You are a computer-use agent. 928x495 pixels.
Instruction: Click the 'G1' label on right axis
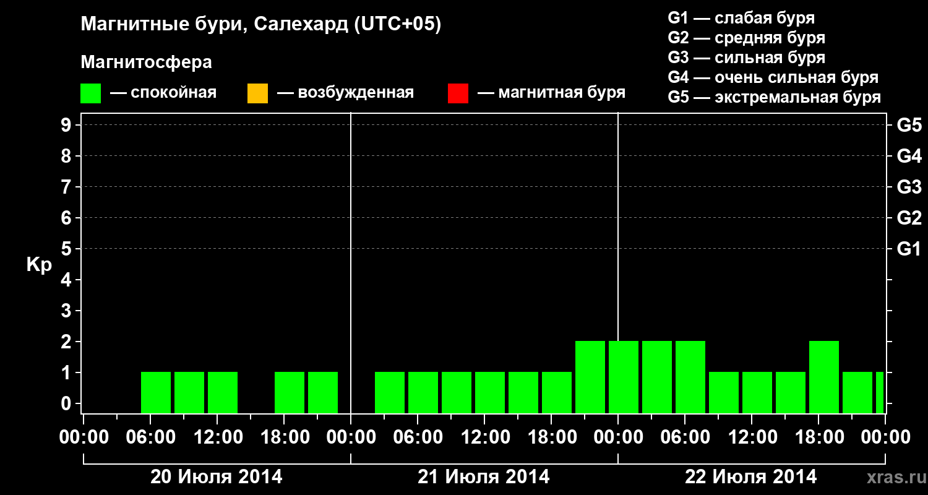click(x=909, y=249)
